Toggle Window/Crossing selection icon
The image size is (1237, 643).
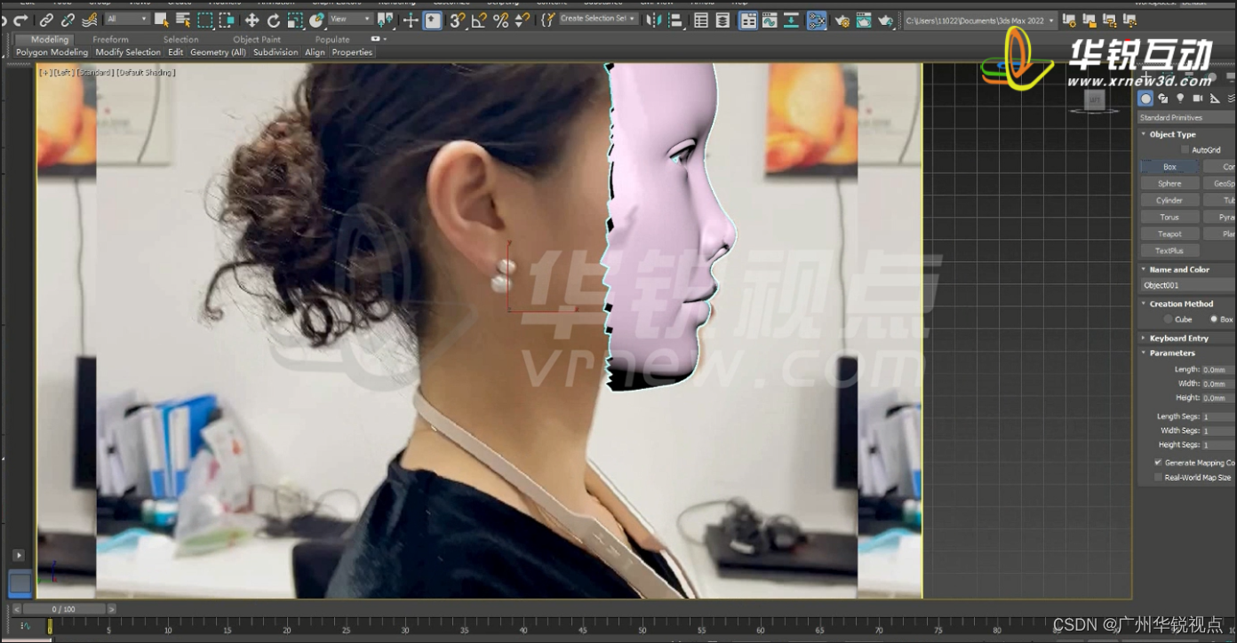tap(226, 20)
